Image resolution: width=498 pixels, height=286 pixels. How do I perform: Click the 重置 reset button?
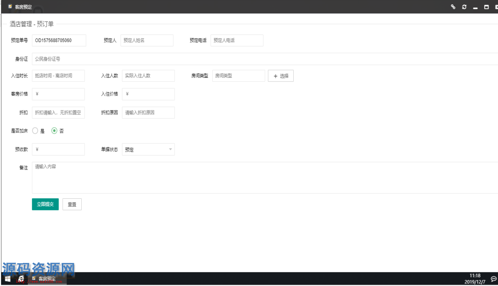(x=72, y=205)
